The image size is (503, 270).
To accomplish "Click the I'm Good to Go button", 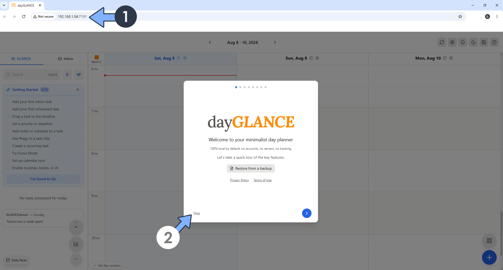I will (x=43, y=179).
